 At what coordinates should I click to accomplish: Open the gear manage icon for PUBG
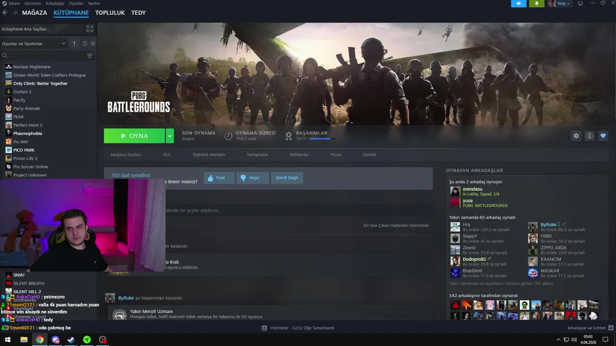point(576,136)
